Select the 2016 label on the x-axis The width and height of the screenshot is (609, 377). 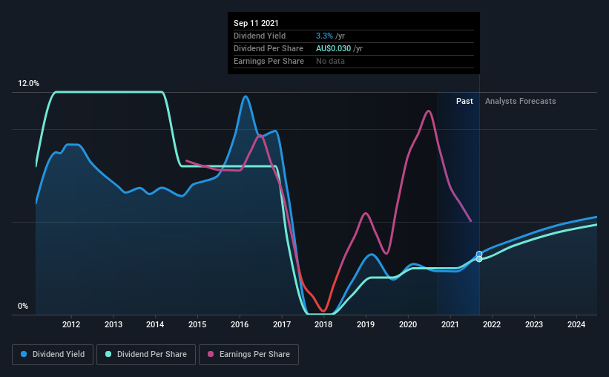(240, 324)
